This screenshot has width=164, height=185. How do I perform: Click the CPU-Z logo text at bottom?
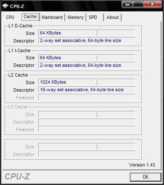[17, 177]
